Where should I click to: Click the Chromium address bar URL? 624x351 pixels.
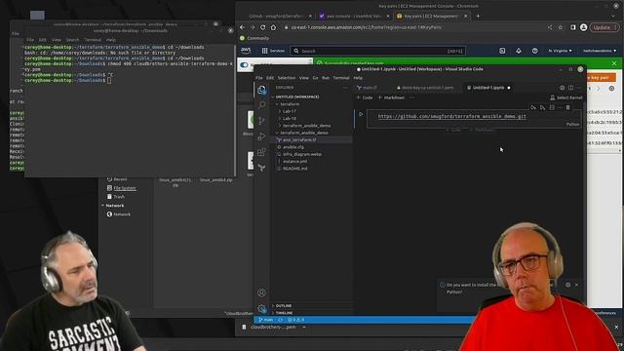[x=367, y=27]
